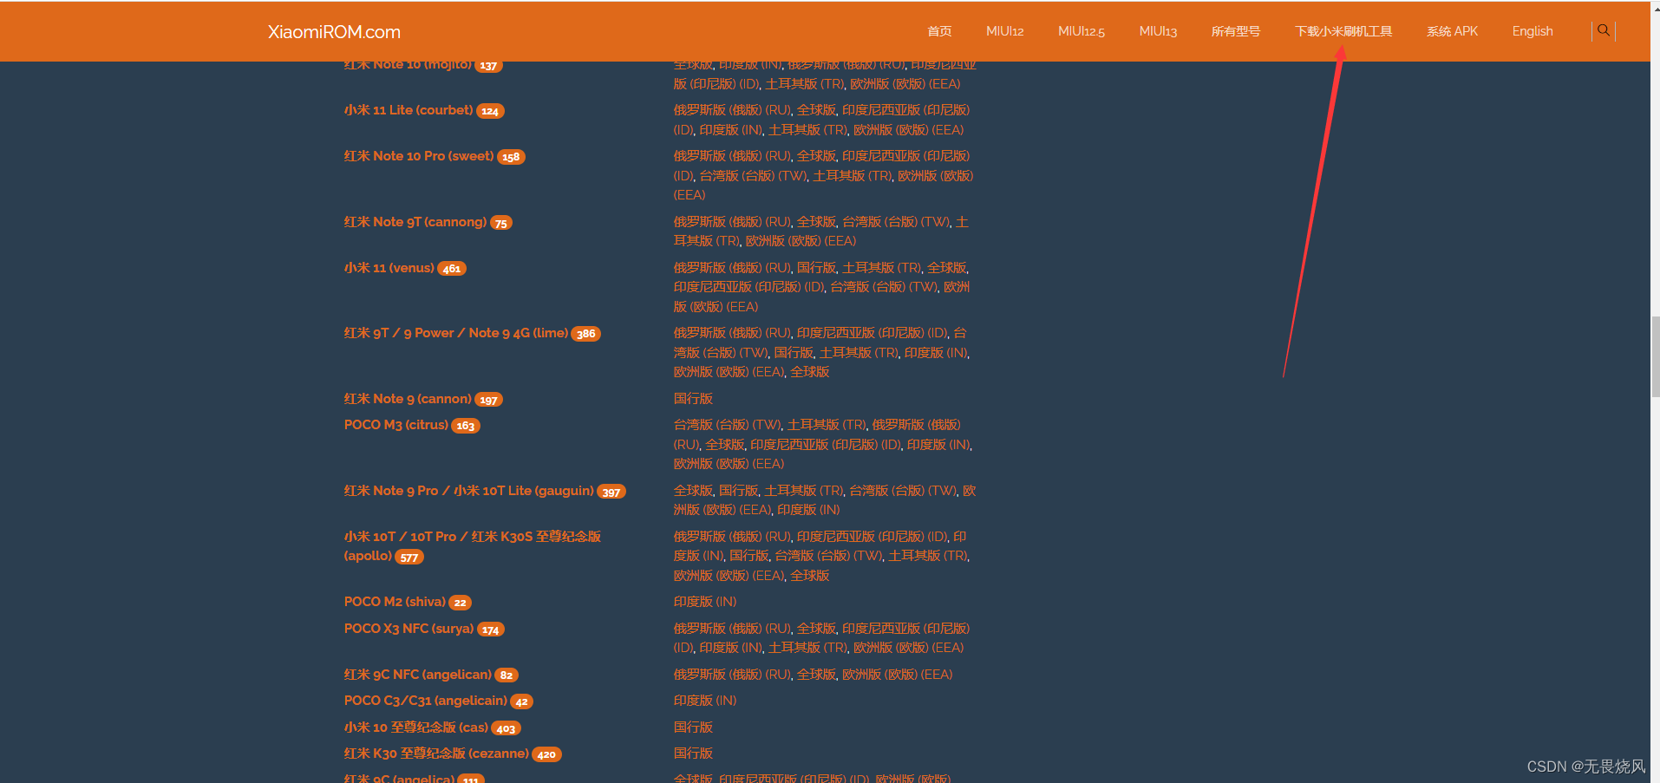Open the POCO M2 (shiva) link
Screen dimensions: 1660x783
pyautogui.click(x=395, y=602)
